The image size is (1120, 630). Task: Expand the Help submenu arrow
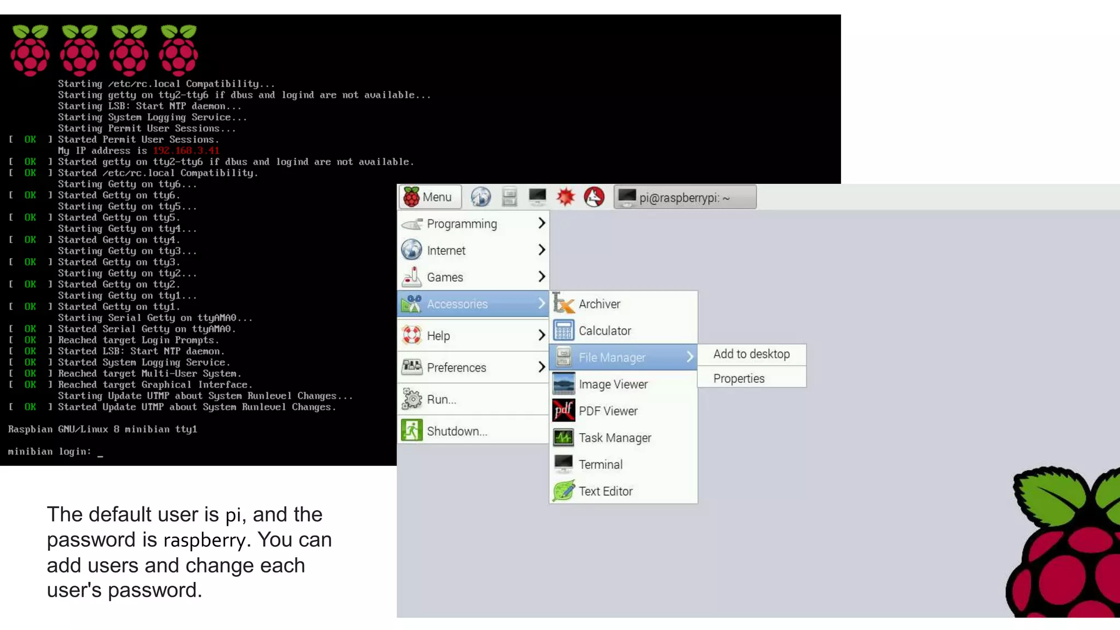[541, 335]
